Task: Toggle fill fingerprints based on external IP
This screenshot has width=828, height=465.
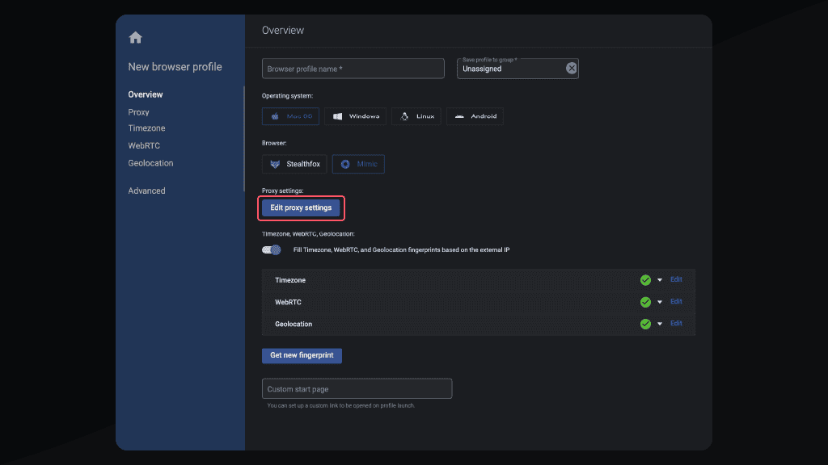Action: [x=272, y=250]
